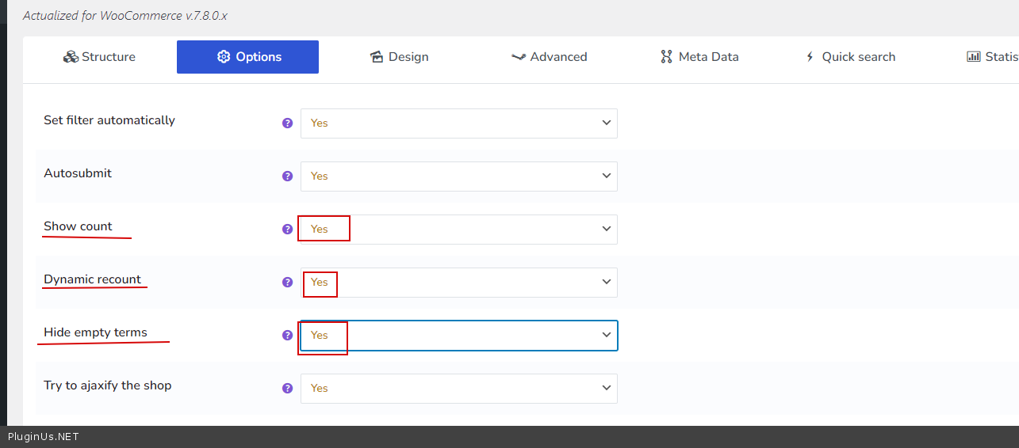
Task: Open Try to ajaxify the shop dropdown
Action: coord(458,389)
